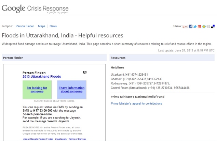The width and height of the screenshot is (217, 141).
Task: Open the red RSS feed icon
Action: pyautogui.click(x=200, y=27)
